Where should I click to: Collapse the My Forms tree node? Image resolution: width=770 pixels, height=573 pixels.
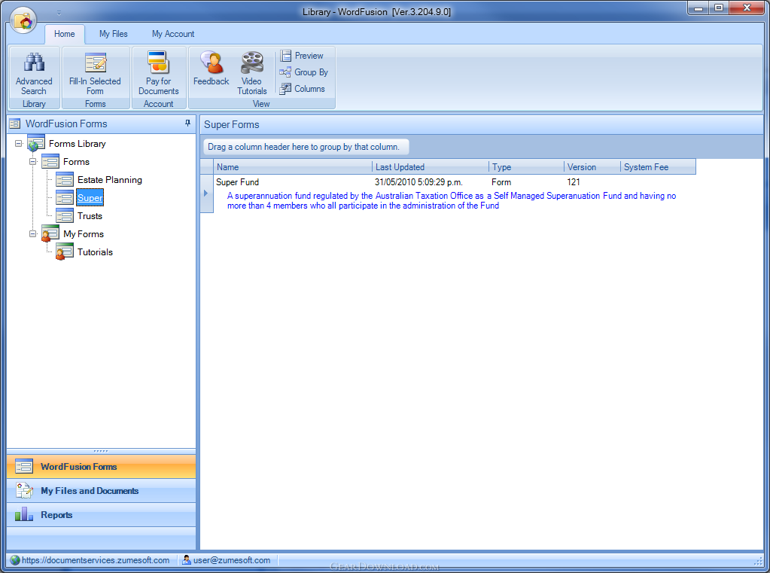(33, 234)
